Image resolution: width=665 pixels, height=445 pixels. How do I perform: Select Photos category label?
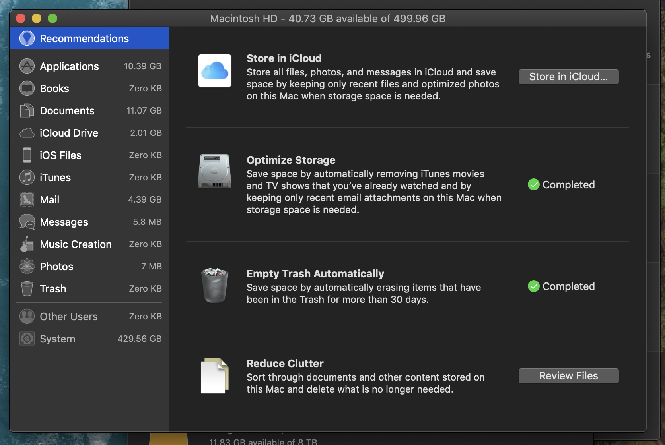coord(56,267)
